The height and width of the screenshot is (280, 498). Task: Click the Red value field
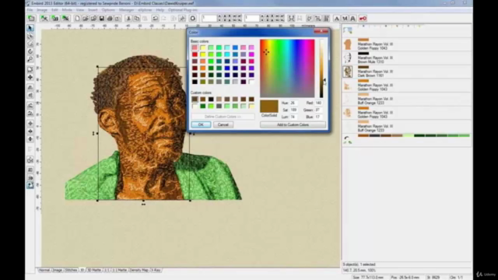pos(318,103)
